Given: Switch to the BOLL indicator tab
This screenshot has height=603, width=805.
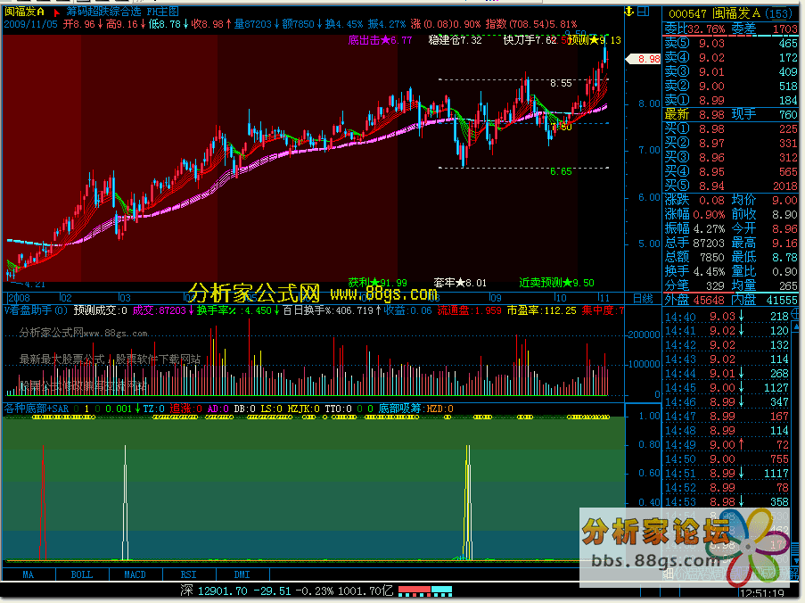Looking at the screenshot, I should 82,574.
